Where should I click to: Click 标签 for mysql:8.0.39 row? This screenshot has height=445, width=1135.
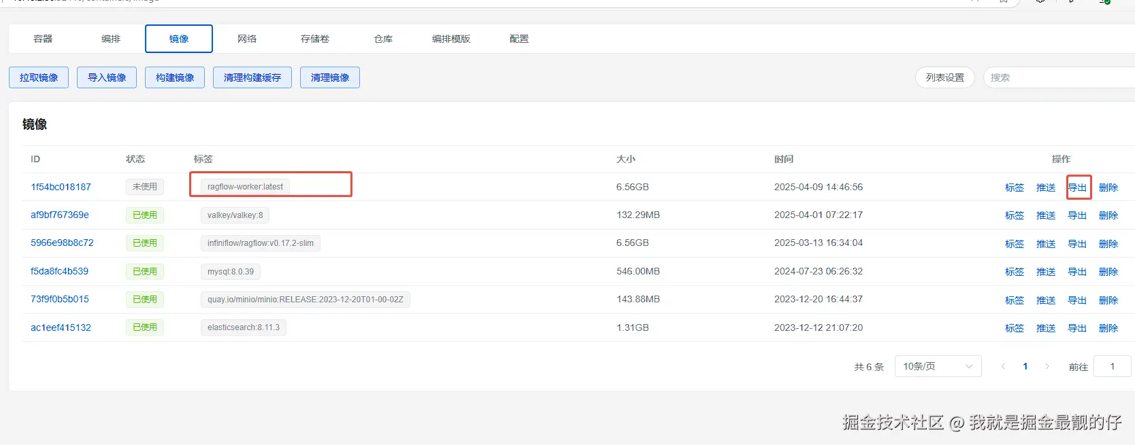pyautogui.click(x=1015, y=272)
